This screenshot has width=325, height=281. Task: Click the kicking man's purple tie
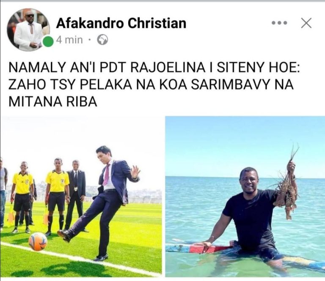tap(106, 174)
